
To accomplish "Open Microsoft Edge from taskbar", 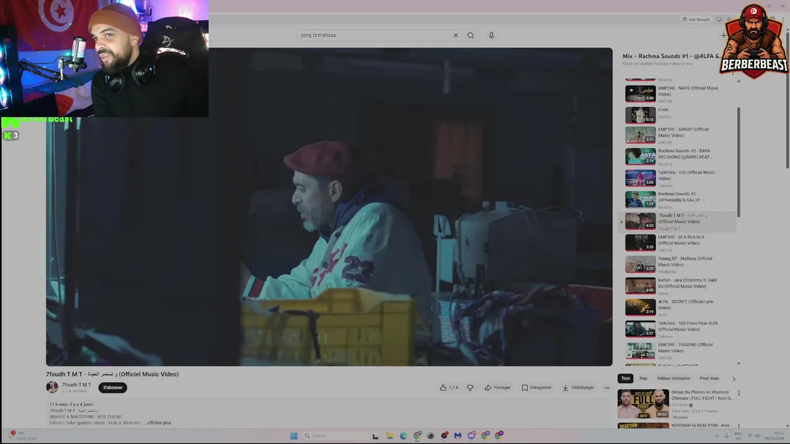I will coord(403,436).
